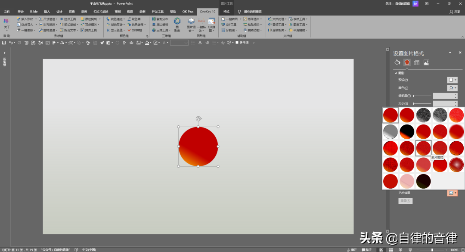Open the OK Plus ribbon tab
Image resolution: width=465 pixels, height=252 pixels.
pyautogui.click(x=188, y=12)
